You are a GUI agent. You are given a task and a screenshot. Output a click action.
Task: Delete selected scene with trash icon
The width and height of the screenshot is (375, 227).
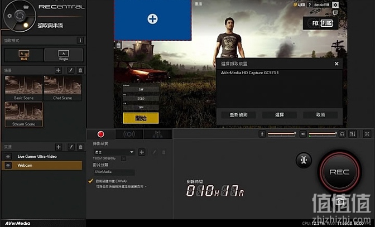point(80,70)
